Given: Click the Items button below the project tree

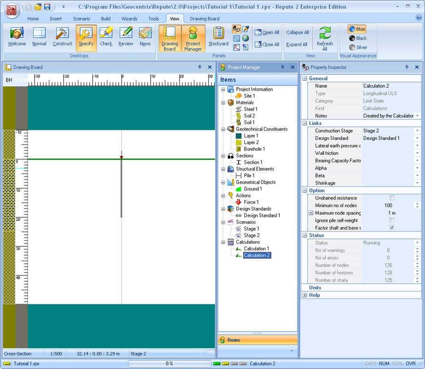Looking at the screenshot, I should [x=257, y=340].
